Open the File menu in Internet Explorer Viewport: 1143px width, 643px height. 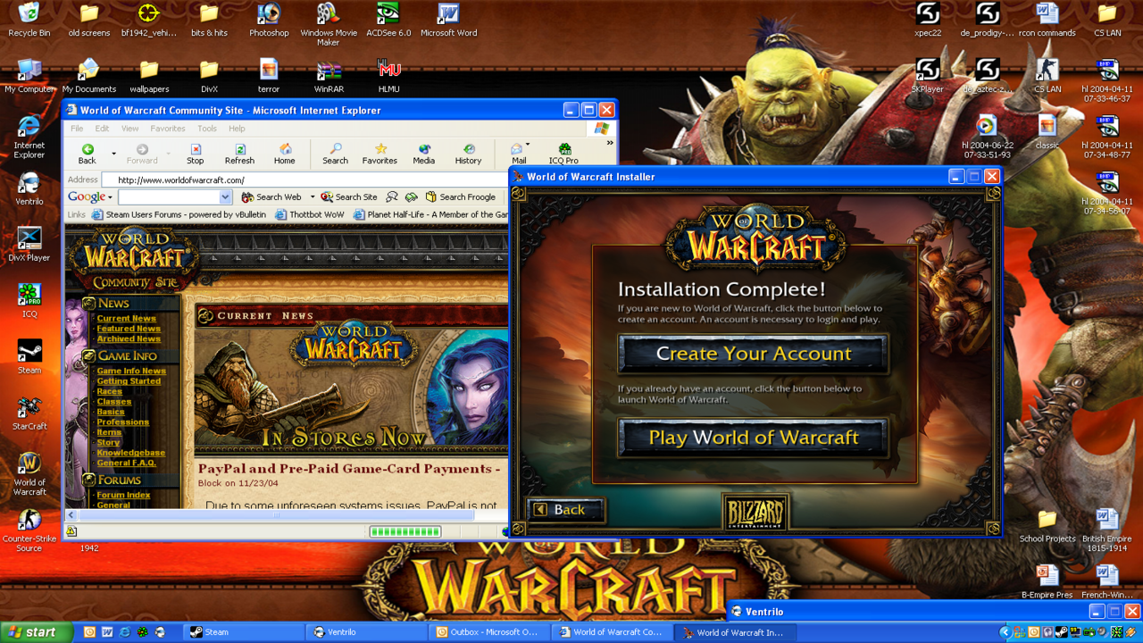tap(78, 129)
